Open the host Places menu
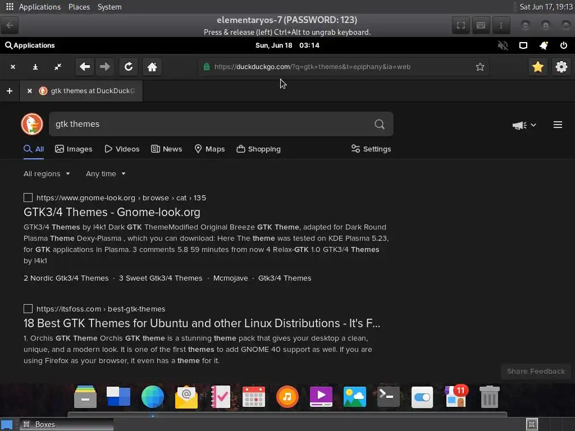The image size is (575, 431). click(x=79, y=7)
